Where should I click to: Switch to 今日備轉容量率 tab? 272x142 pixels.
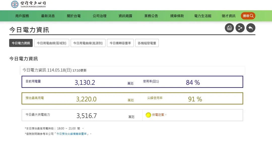click(120, 43)
